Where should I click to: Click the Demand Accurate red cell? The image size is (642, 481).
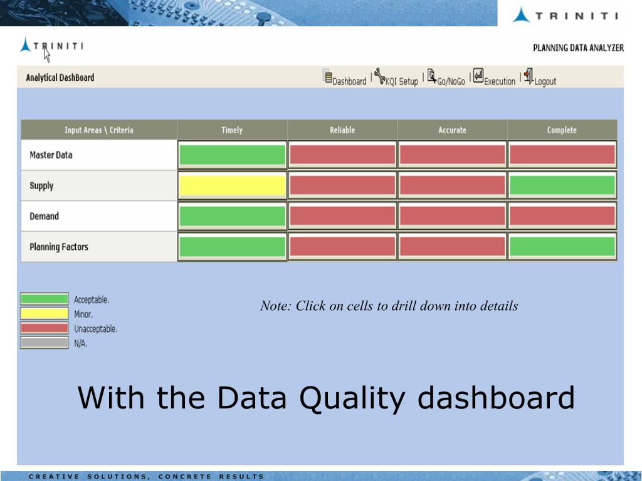[452, 216]
